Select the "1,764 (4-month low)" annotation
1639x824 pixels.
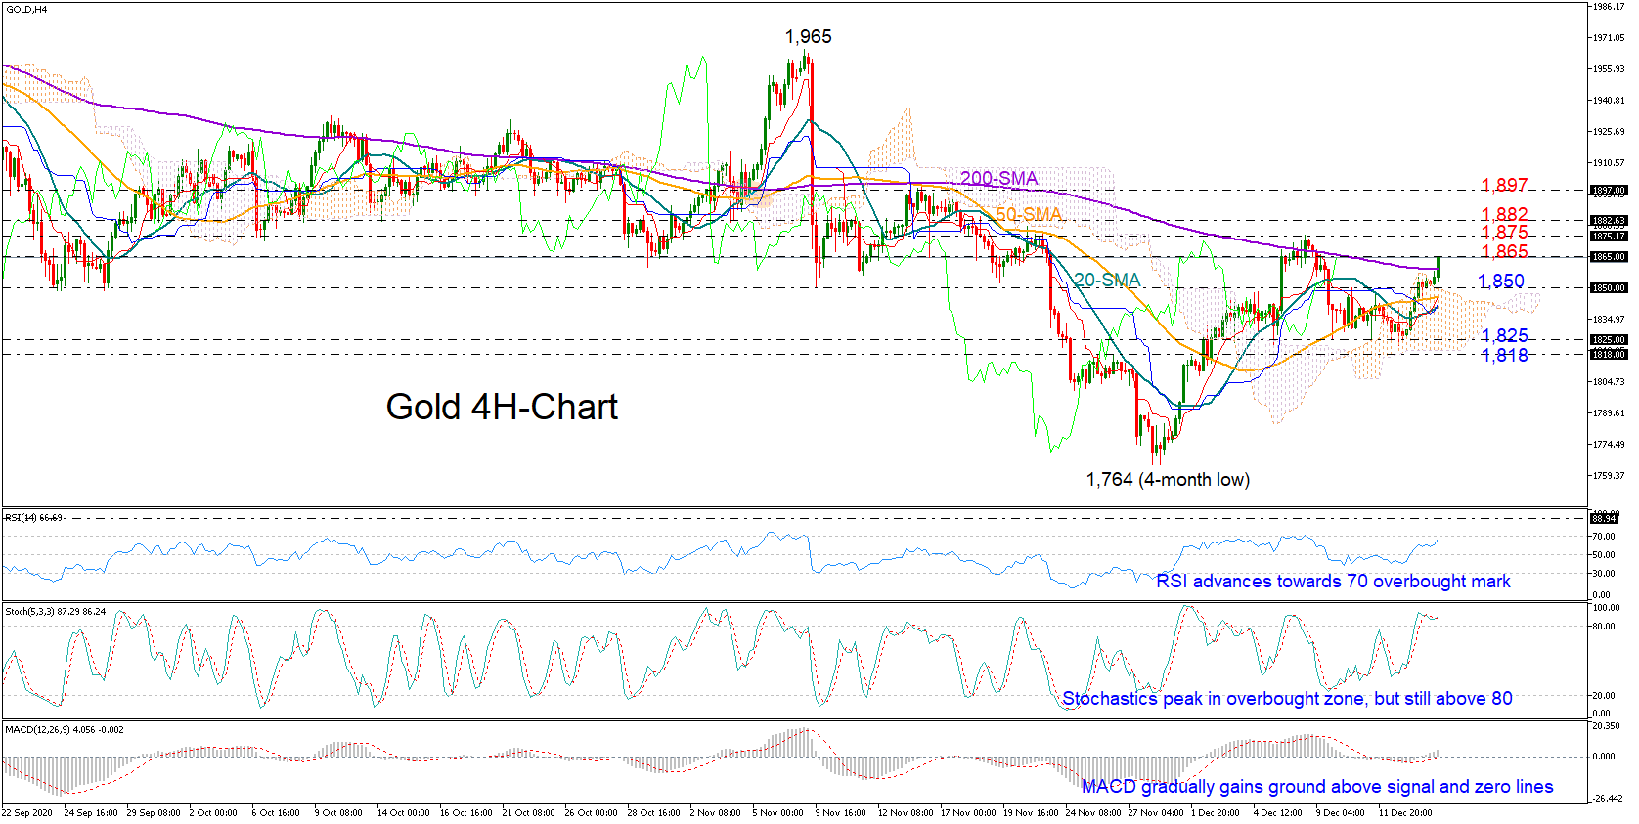(x=1168, y=479)
